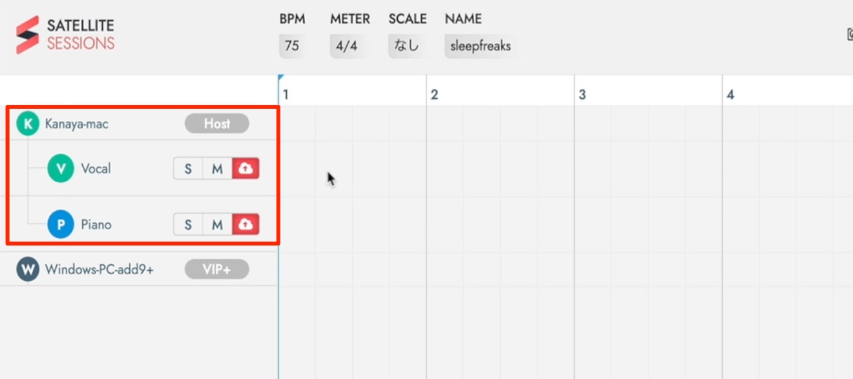The width and height of the screenshot is (853, 379).
Task: Edit the session NAME field sleepfreaks
Action: pyautogui.click(x=481, y=46)
